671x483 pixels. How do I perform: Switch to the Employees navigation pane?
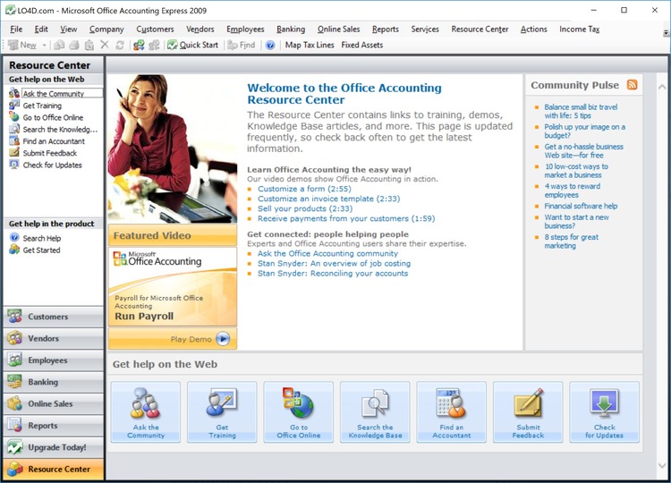coord(54,360)
